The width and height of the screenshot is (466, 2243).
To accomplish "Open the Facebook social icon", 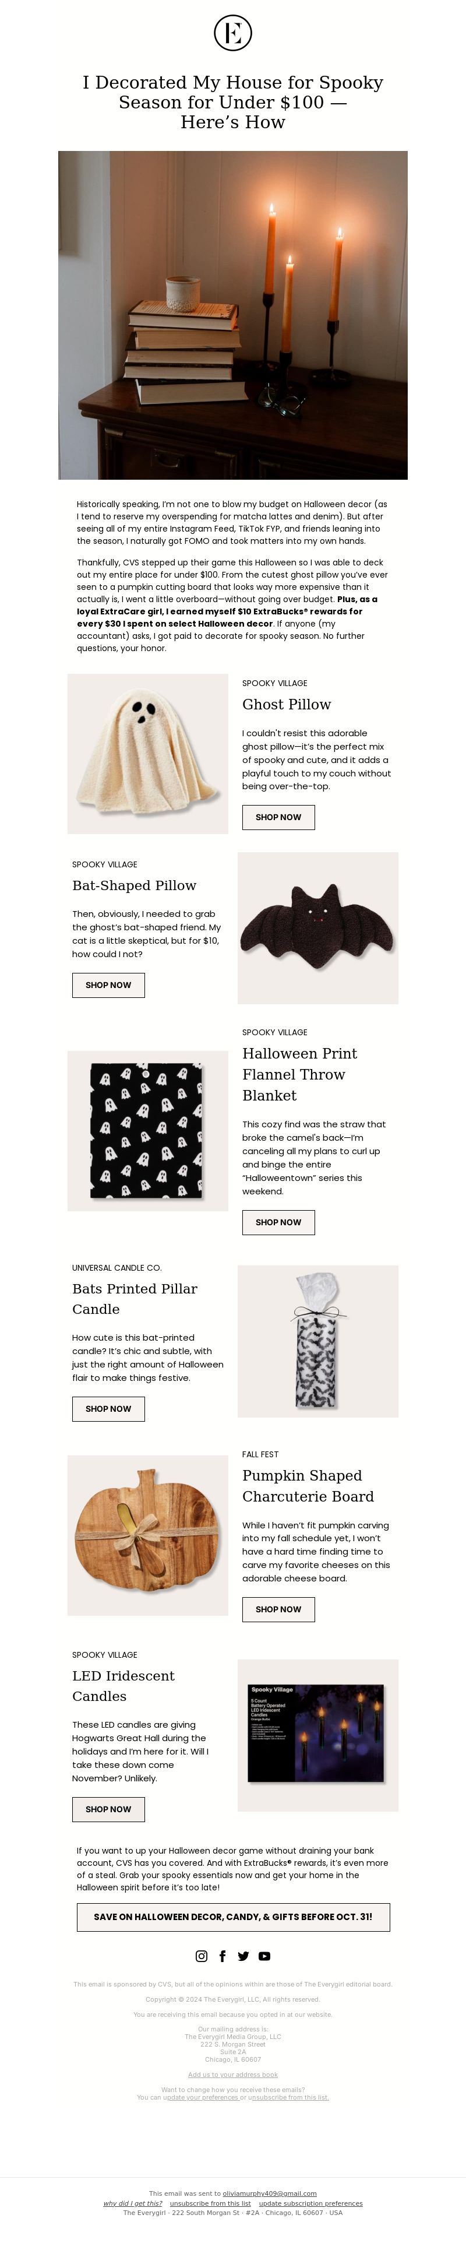I will [x=223, y=1956].
